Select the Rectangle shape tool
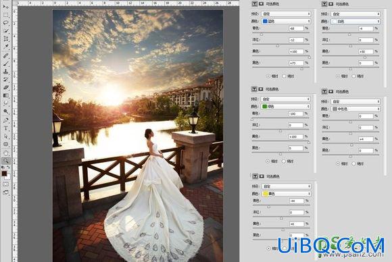The width and height of the screenshot is (392, 262). [x=5, y=145]
